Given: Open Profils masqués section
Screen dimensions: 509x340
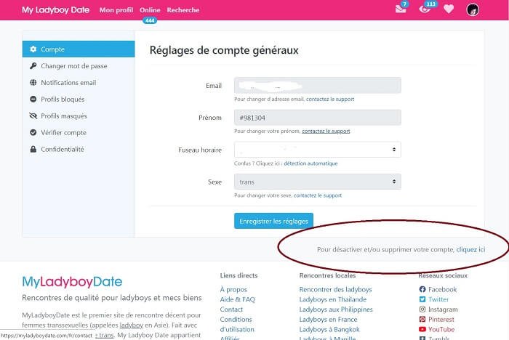Looking at the screenshot, I should 64,116.
